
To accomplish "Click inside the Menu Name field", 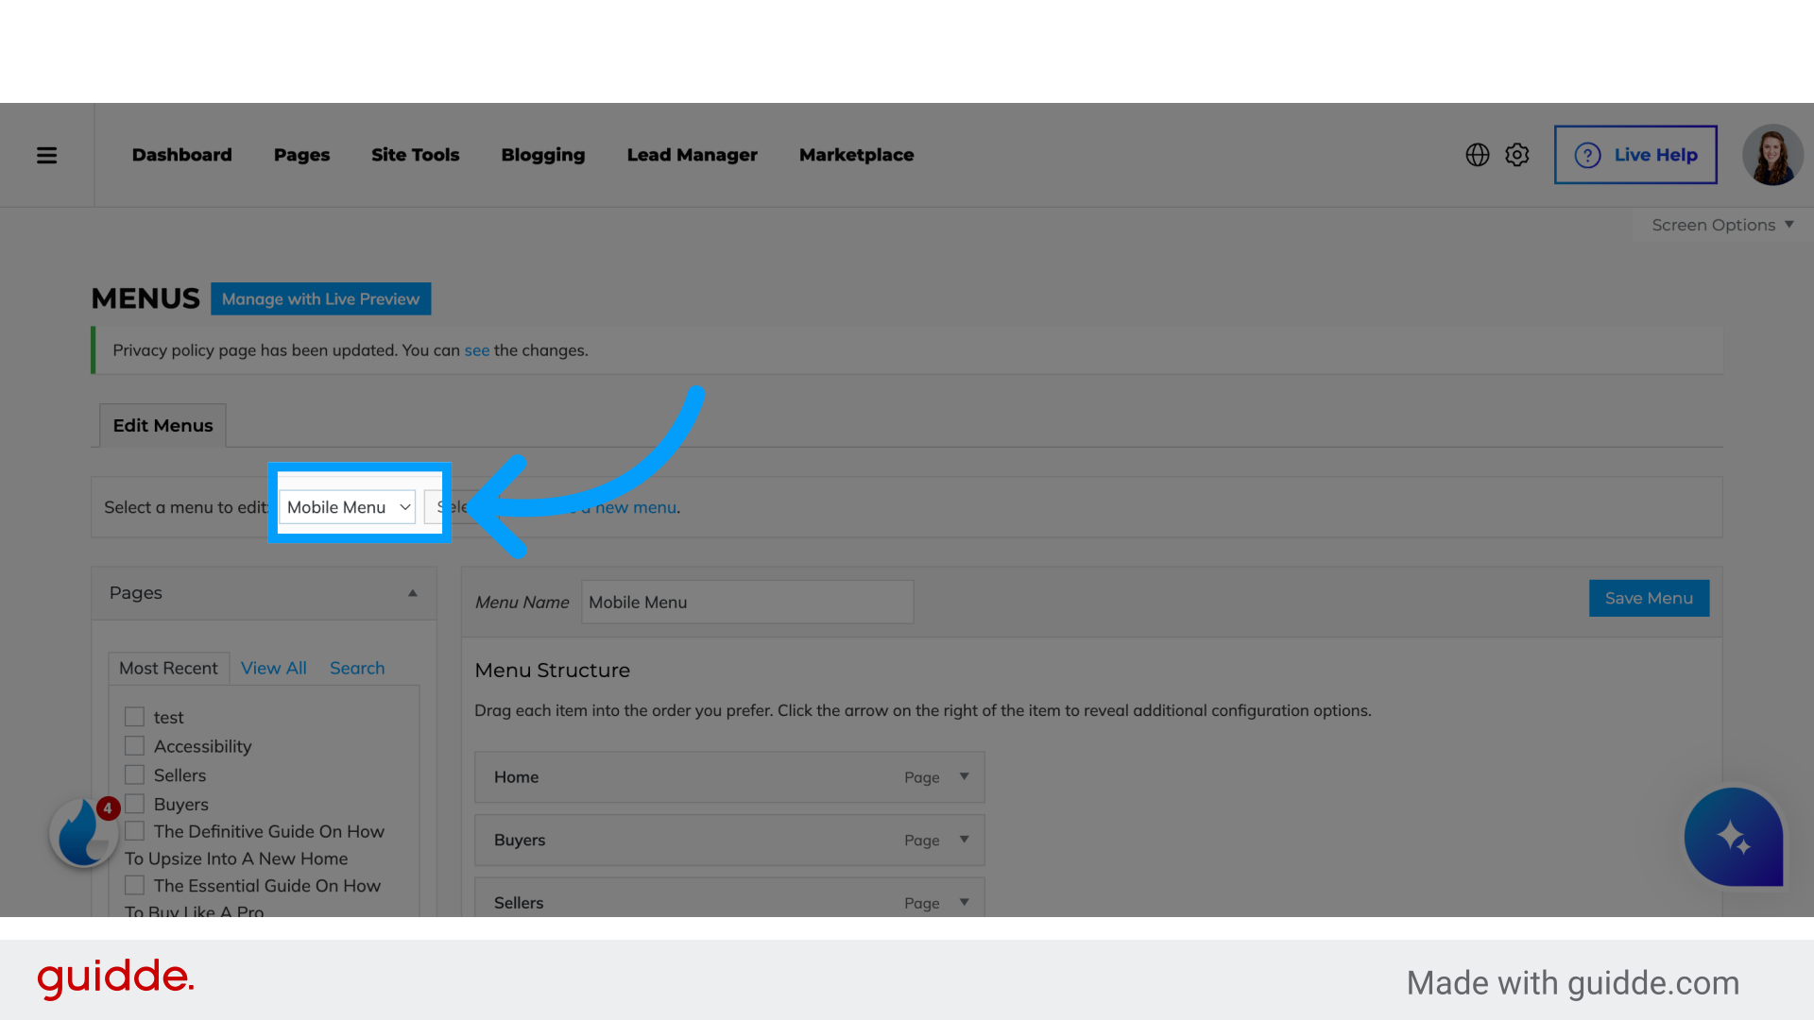I will pos(746,602).
